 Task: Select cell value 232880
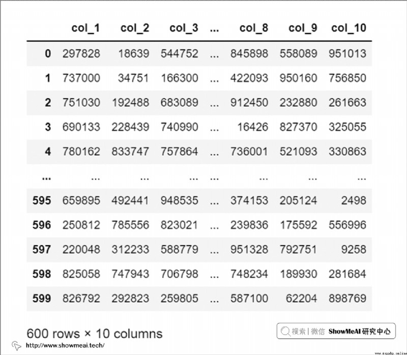tap(298, 103)
